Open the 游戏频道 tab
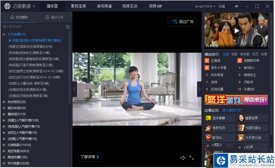 click(104, 6)
